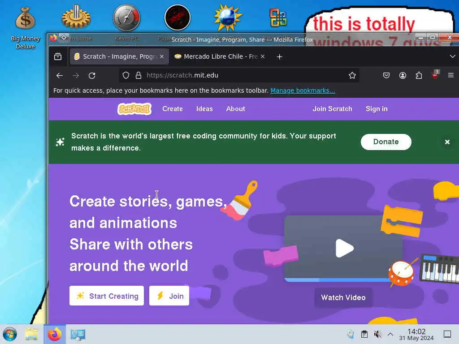Open a new tab with plus button

[280, 57]
